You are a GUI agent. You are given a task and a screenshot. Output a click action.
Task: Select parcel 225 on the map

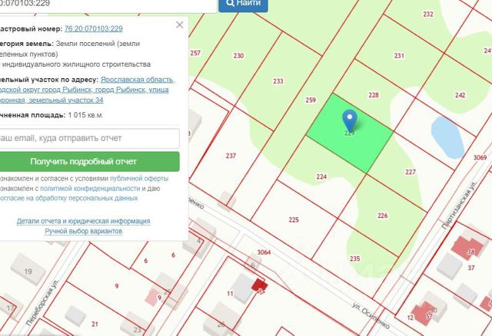[294, 220]
